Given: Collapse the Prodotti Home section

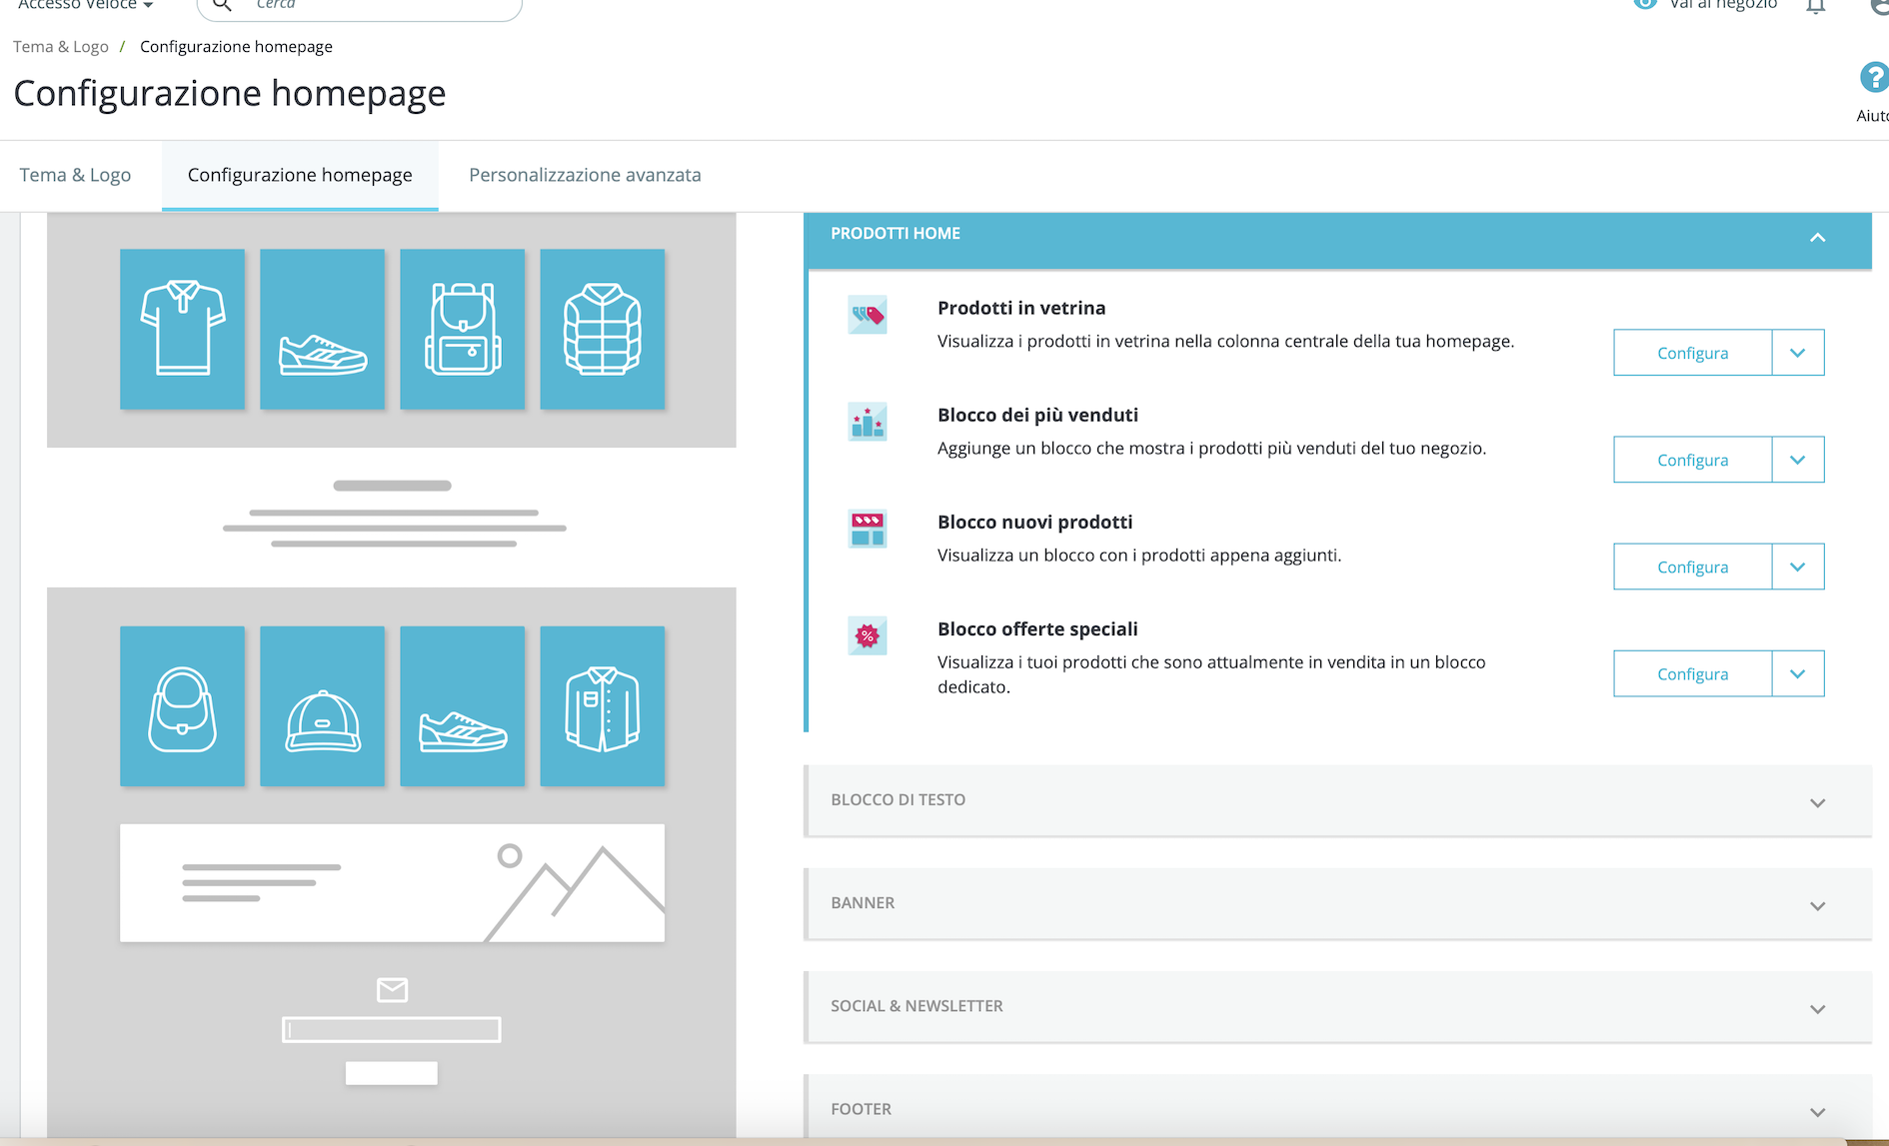Looking at the screenshot, I should [1818, 238].
